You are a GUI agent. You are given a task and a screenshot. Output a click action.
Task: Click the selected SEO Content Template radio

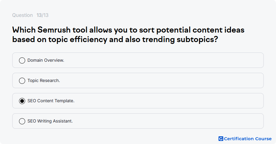[x=22, y=101]
